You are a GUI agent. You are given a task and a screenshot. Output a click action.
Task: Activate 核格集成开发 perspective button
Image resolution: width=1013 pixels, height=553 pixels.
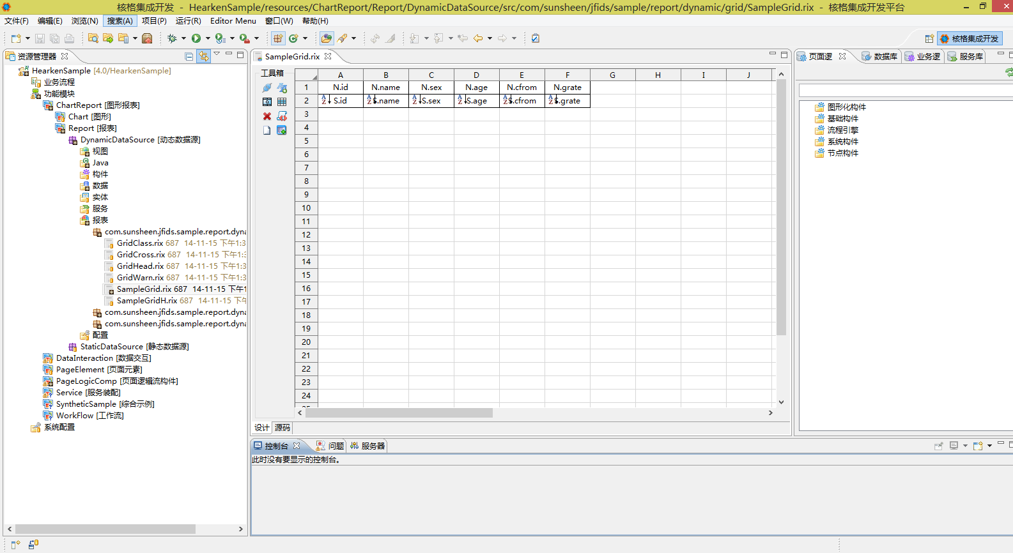(x=970, y=38)
